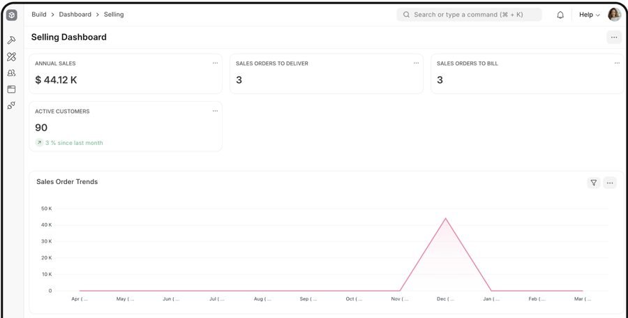Click the December peak point on chart
This screenshot has width=628, height=318.
point(445,219)
